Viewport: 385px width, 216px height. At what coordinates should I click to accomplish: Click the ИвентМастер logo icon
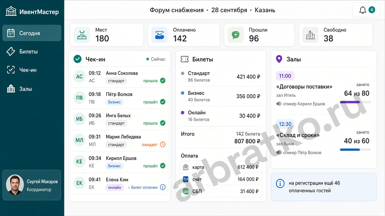point(11,11)
